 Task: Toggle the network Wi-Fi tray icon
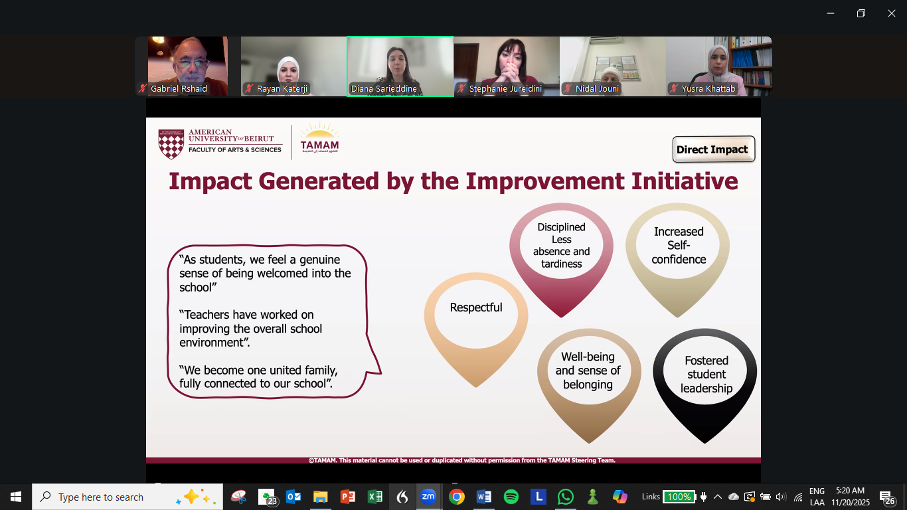click(798, 497)
